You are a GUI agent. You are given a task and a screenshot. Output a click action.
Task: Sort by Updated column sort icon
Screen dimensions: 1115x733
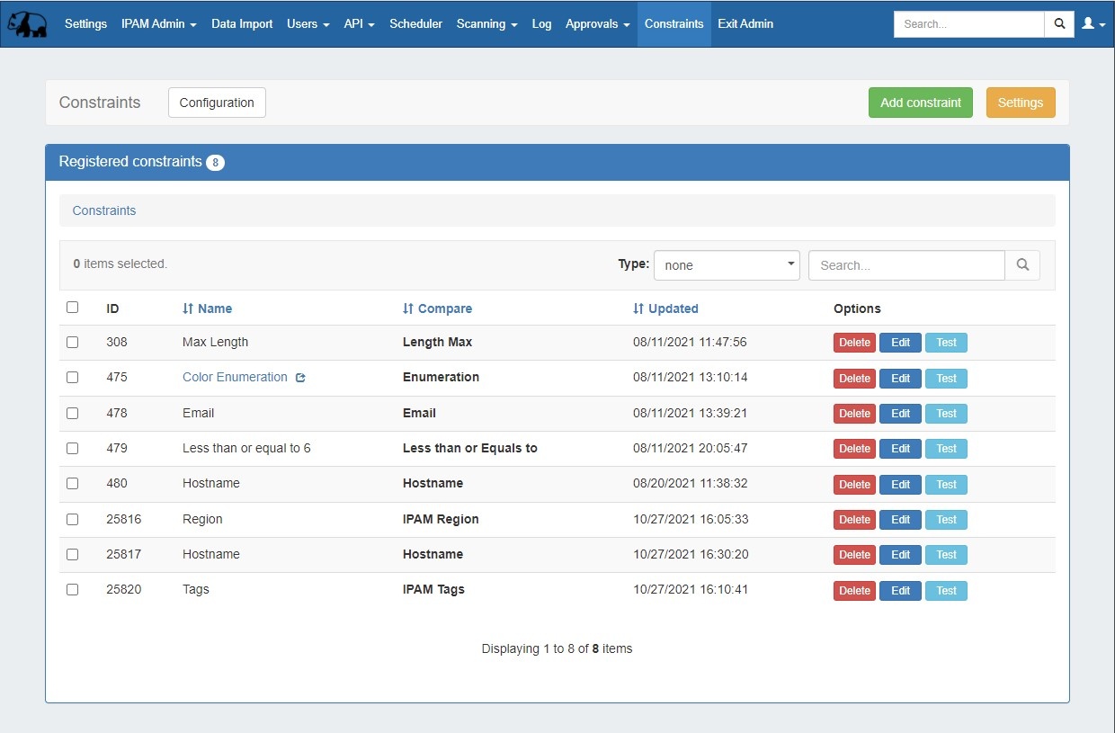coord(638,308)
